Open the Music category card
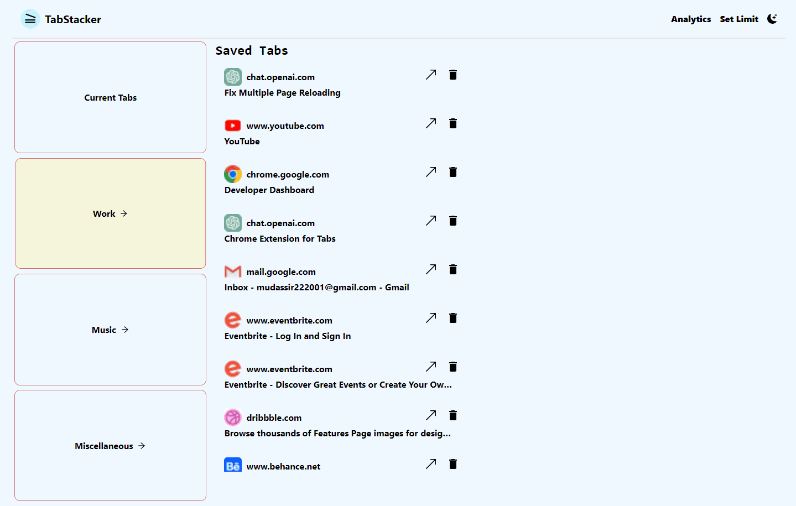This screenshot has height=506, width=796. pos(111,330)
